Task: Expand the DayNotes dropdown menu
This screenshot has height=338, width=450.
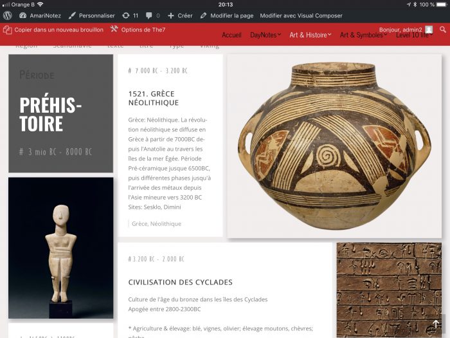Action: [x=265, y=35]
